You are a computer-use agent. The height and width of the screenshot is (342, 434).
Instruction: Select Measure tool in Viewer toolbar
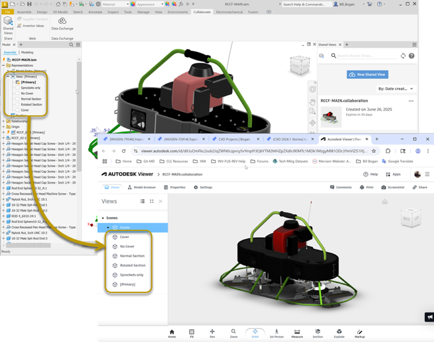click(x=297, y=333)
